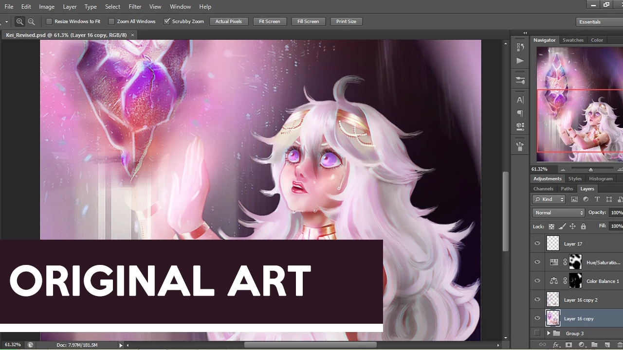This screenshot has height=350, width=623.
Task: Switch to the Histogram tab
Action: (601, 178)
